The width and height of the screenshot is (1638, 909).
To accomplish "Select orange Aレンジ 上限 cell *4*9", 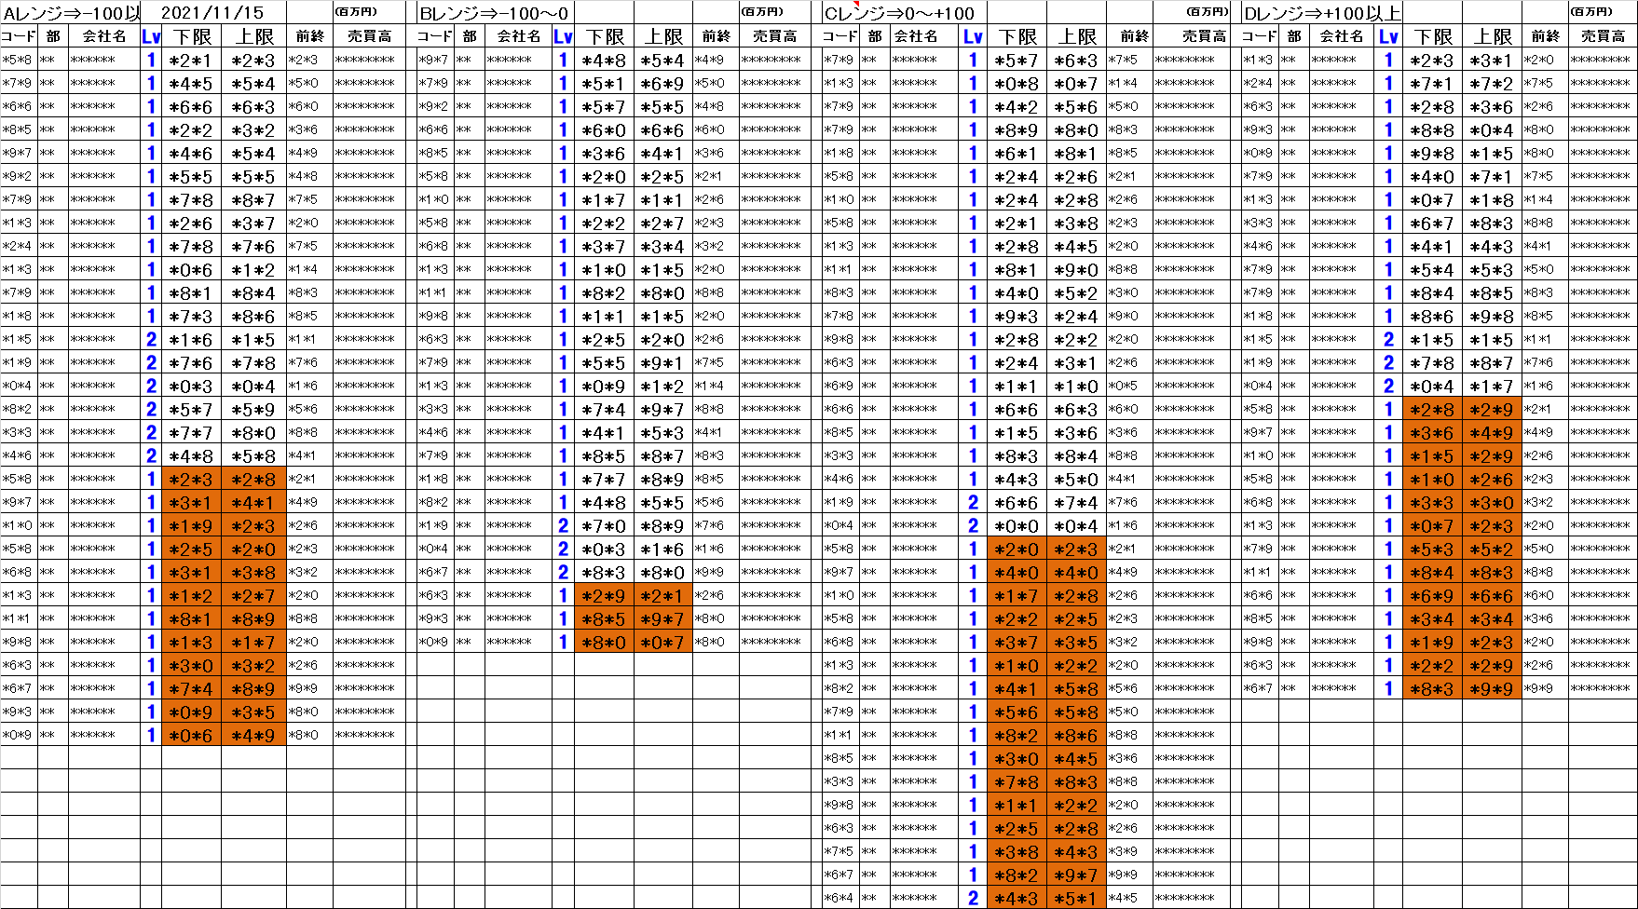I will click(253, 735).
